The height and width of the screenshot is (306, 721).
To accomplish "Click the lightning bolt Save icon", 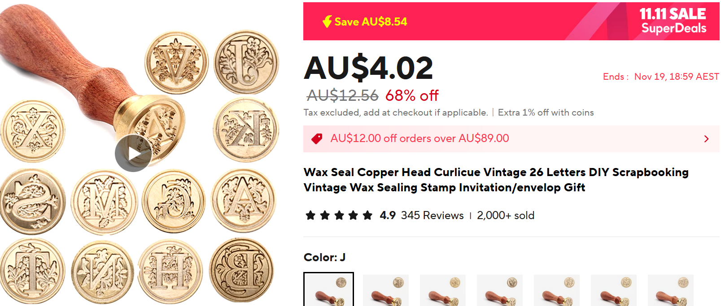I will 328,22.
